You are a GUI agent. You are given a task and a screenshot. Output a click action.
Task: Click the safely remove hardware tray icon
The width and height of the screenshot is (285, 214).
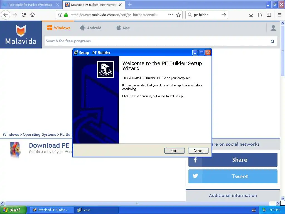click(x=264, y=210)
